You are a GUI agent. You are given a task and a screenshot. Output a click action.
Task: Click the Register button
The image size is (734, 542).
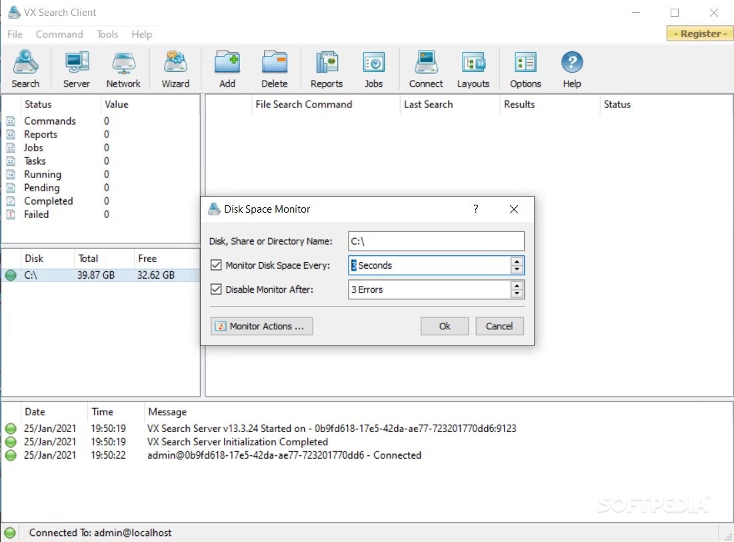(x=700, y=34)
